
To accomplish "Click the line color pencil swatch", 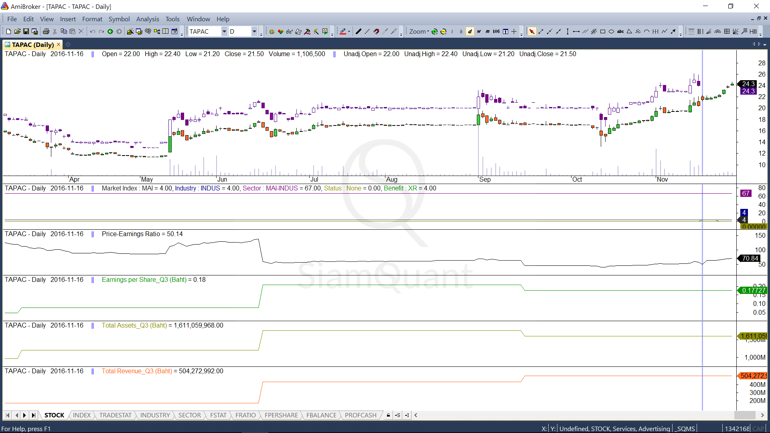I will 343,32.
